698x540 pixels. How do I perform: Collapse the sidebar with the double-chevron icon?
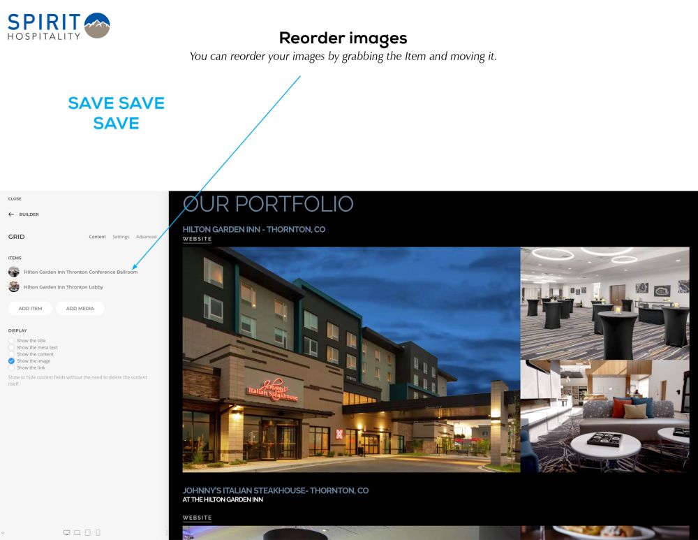3,533
